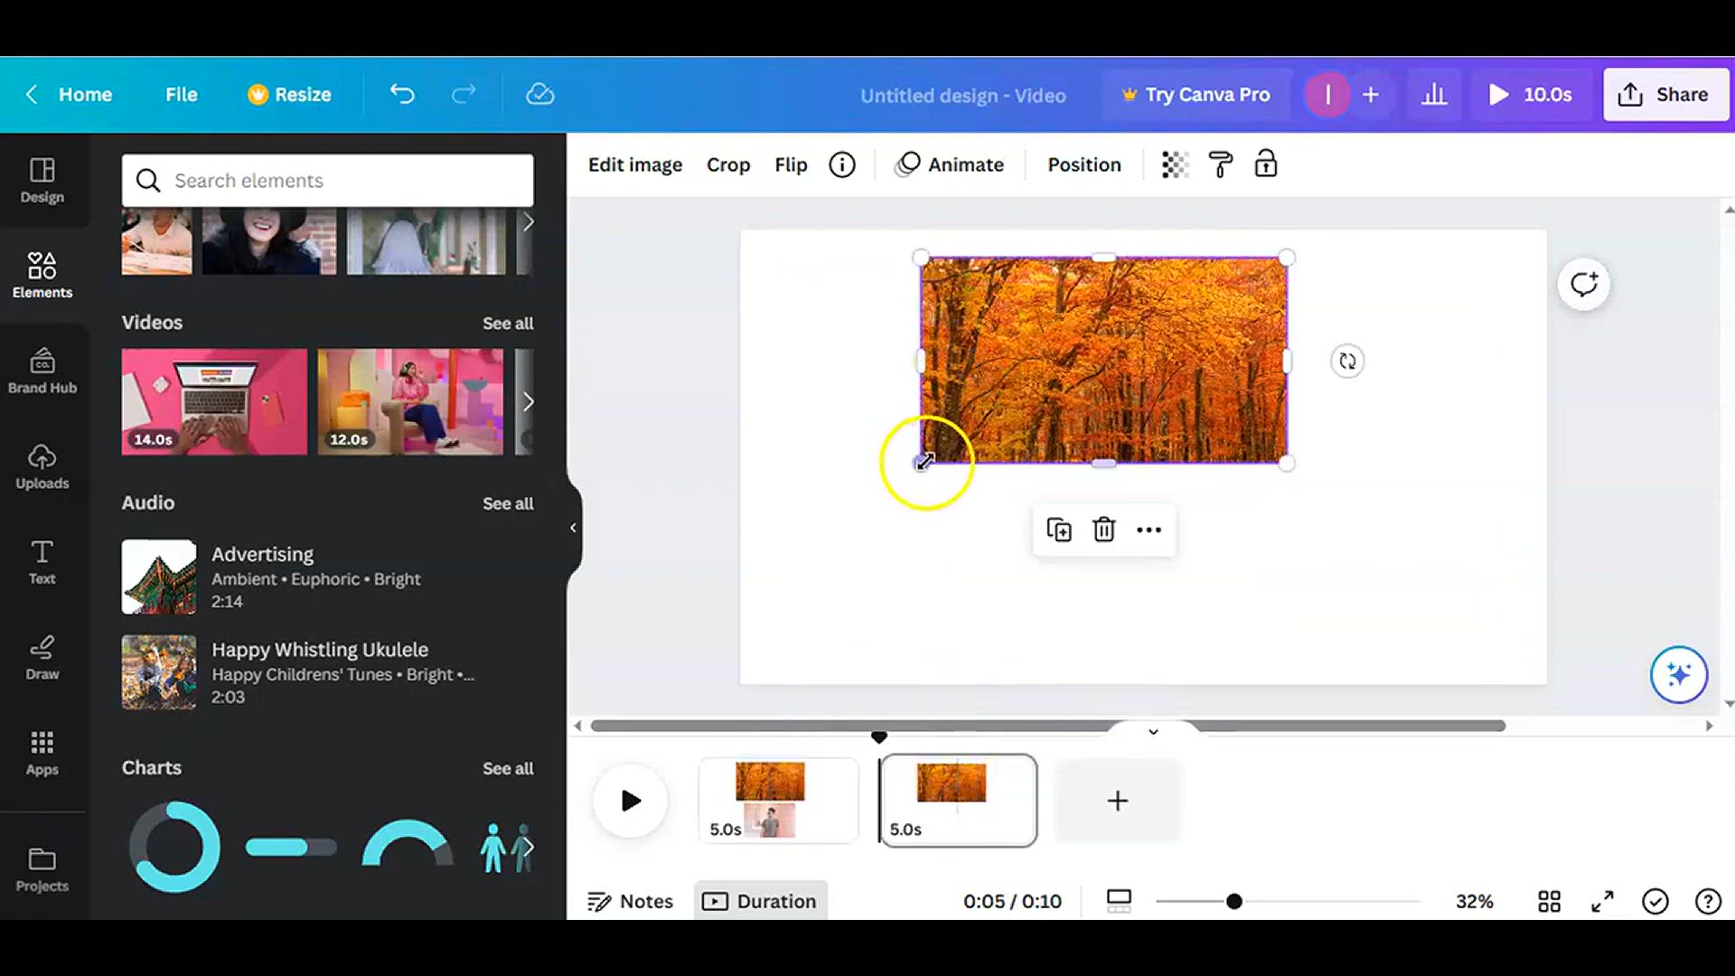Image resolution: width=1735 pixels, height=976 pixels.
Task: Select the 12.0s pink room video thumbnail
Action: (x=410, y=402)
